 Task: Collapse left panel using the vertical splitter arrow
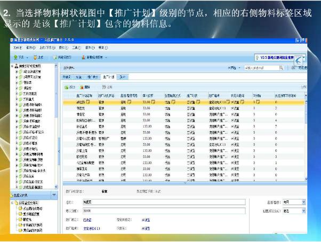pos(59,151)
